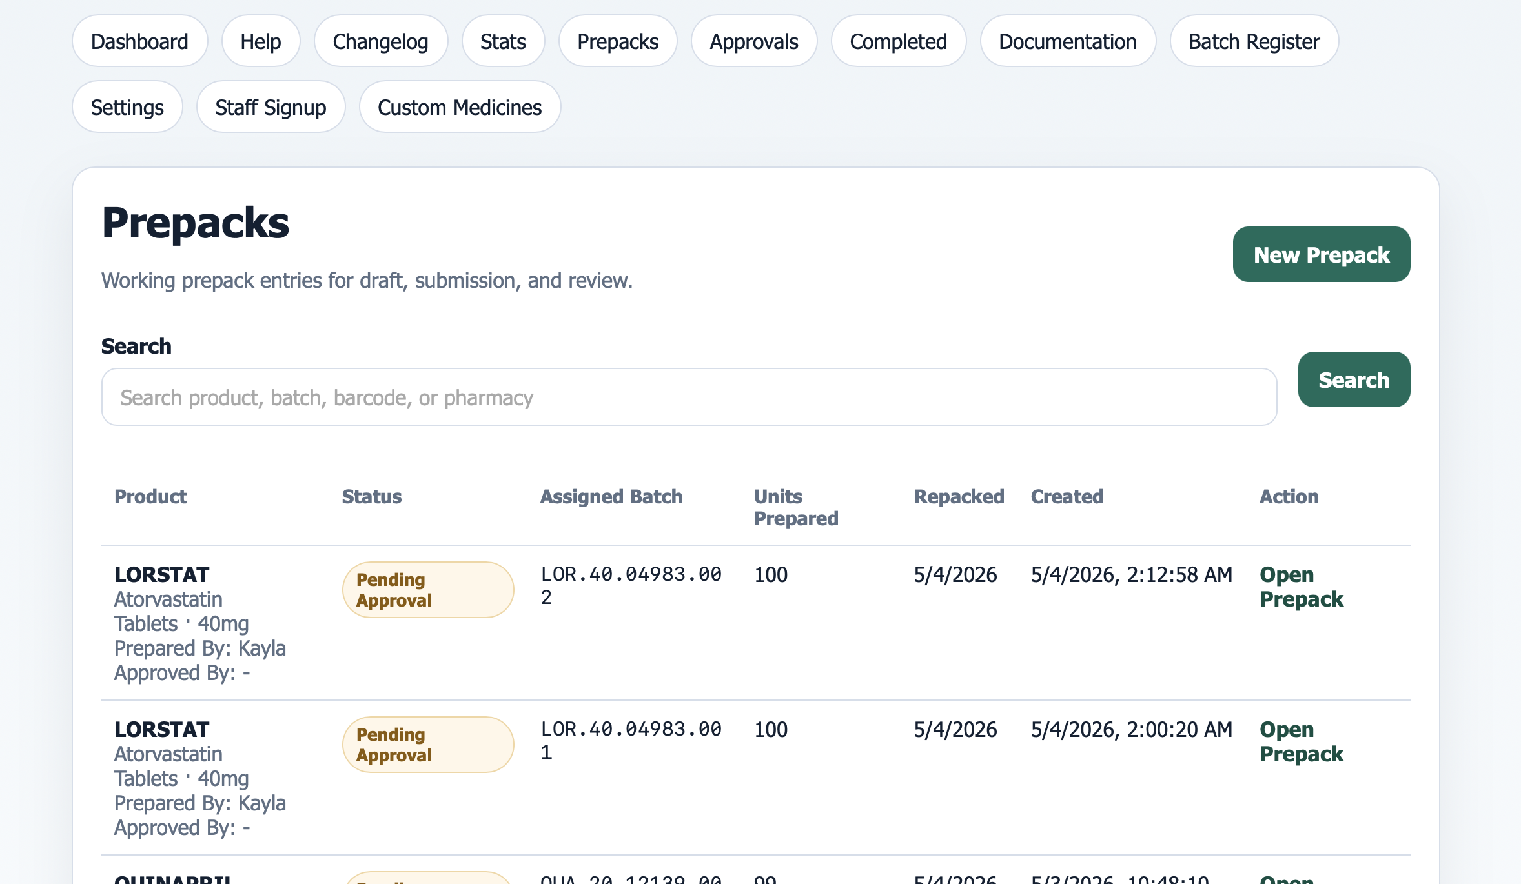Click the green Search button
1521x884 pixels.
click(x=1354, y=379)
